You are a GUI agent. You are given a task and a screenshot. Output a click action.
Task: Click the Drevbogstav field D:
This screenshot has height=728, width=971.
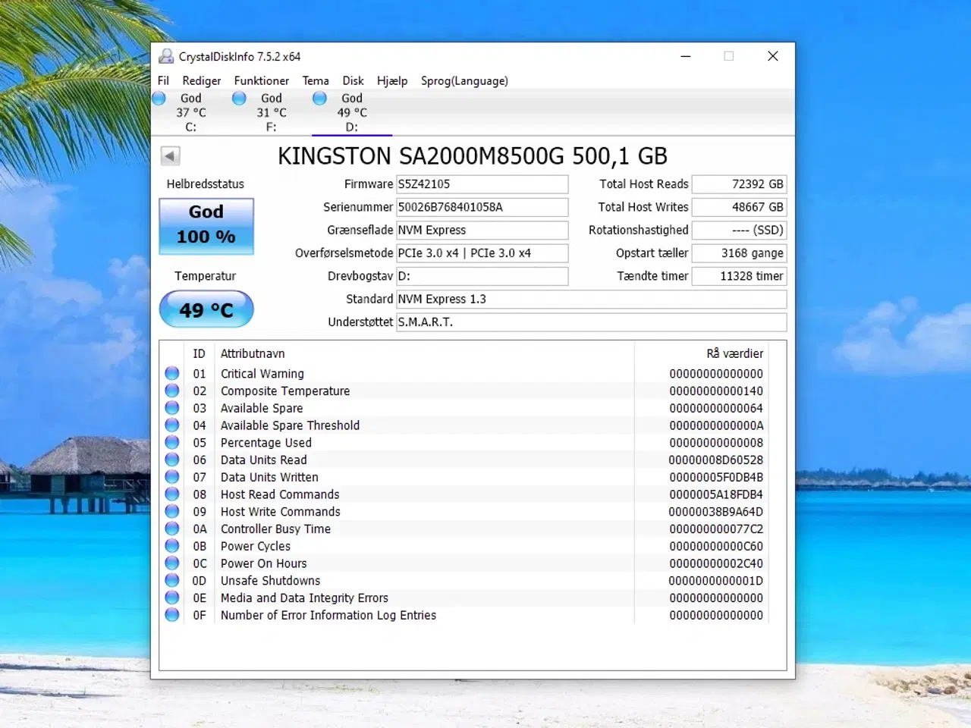click(x=482, y=276)
